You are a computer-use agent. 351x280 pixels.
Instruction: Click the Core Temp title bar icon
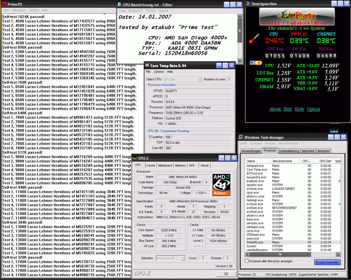[147, 65]
